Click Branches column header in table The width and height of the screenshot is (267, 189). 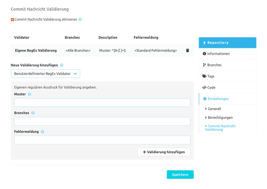(x=72, y=38)
